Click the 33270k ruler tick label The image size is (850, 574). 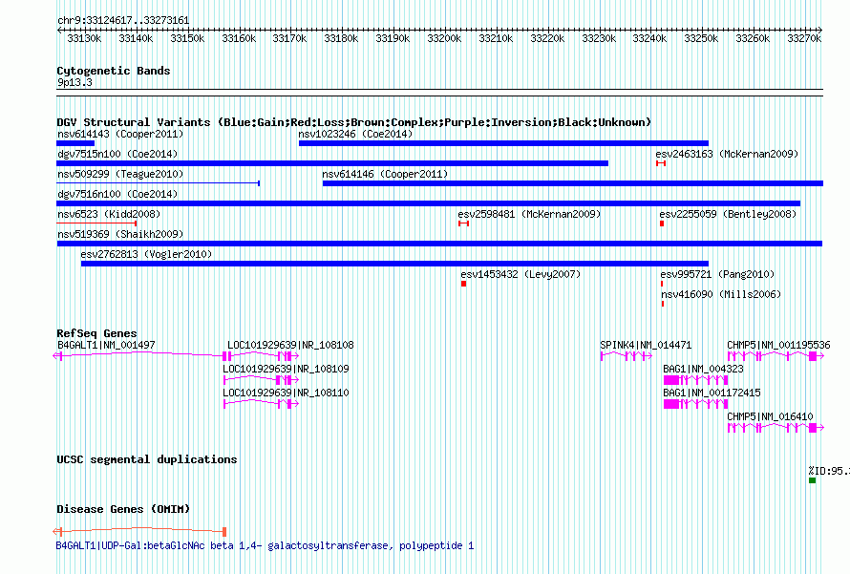click(x=804, y=38)
